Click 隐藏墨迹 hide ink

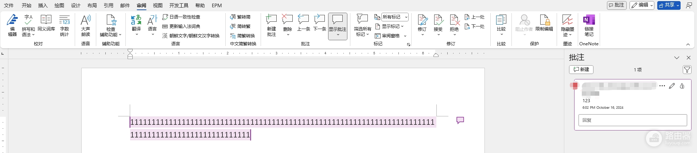coord(568,25)
